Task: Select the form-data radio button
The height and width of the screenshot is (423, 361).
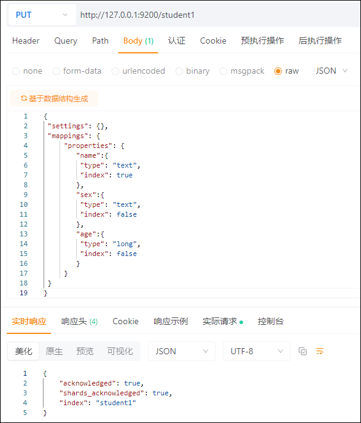Action: click(56, 71)
